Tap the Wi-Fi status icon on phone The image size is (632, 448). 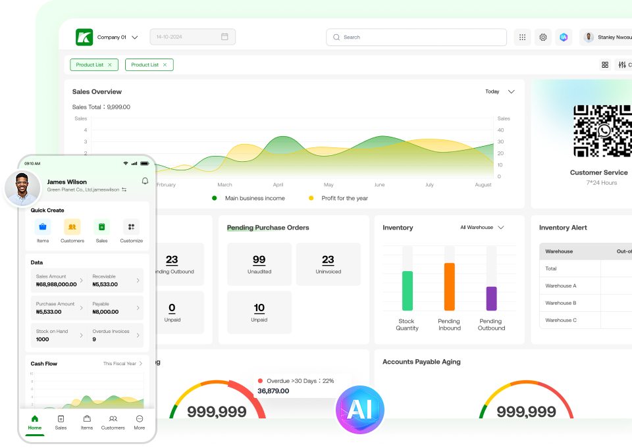(x=126, y=164)
